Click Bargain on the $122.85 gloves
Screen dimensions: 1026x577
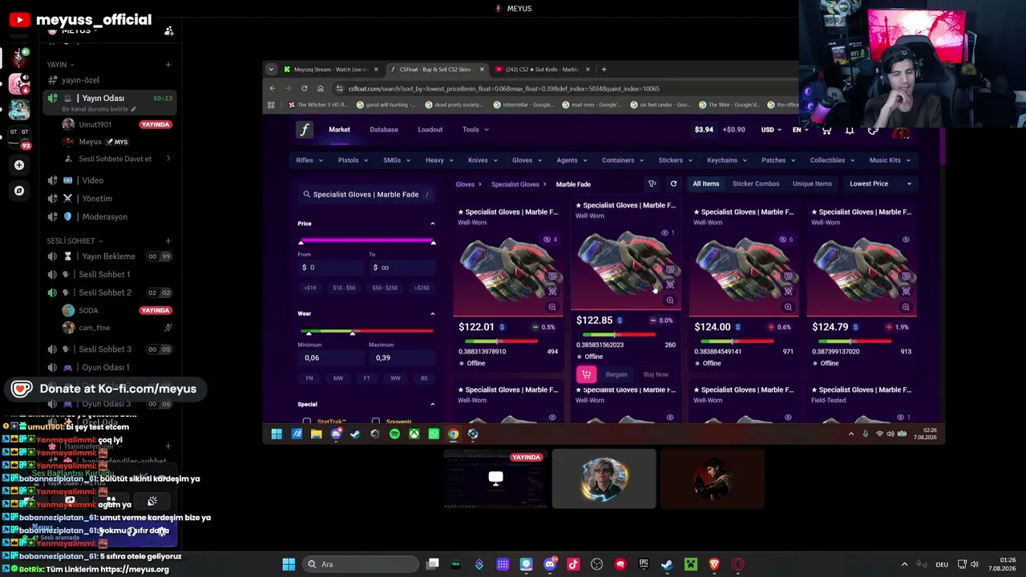tap(616, 374)
